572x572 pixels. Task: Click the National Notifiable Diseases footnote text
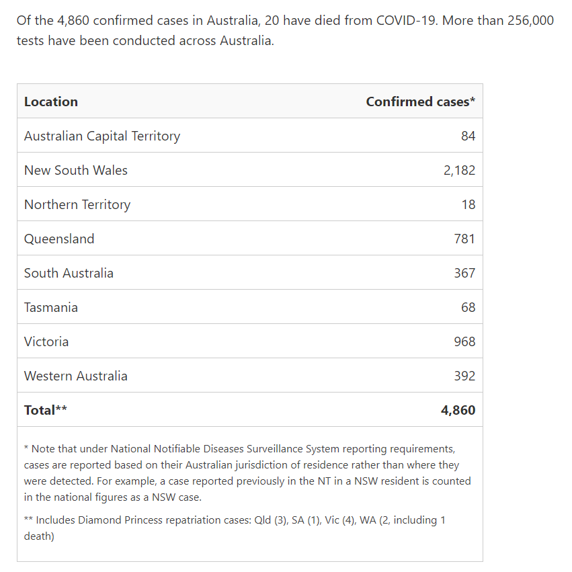pyautogui.click(x=247, y=473)
